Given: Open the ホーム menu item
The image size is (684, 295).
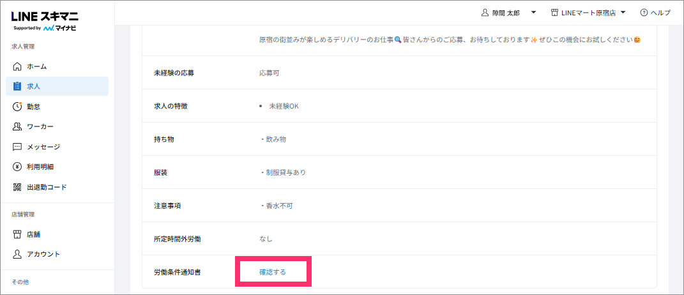Looking at the screenshot, I should 36,66.
